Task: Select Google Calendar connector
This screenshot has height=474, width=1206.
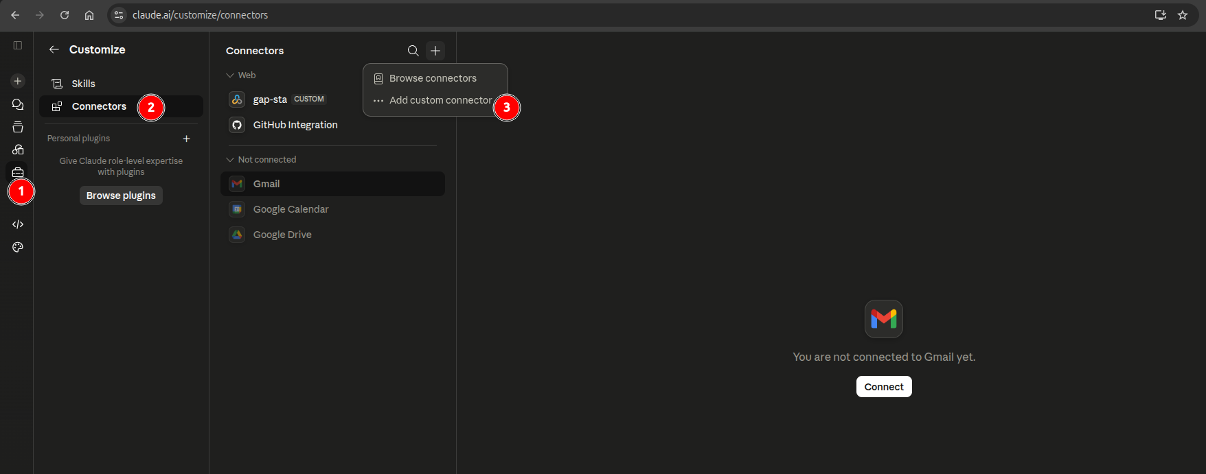Action: point(332,209)
